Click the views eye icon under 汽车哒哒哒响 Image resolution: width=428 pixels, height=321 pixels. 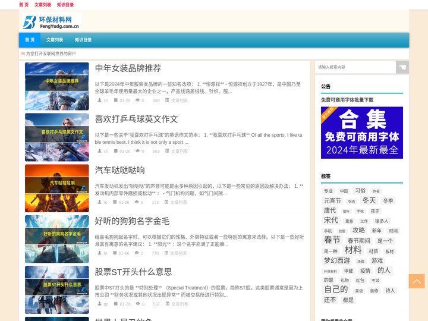pos(137,202)
